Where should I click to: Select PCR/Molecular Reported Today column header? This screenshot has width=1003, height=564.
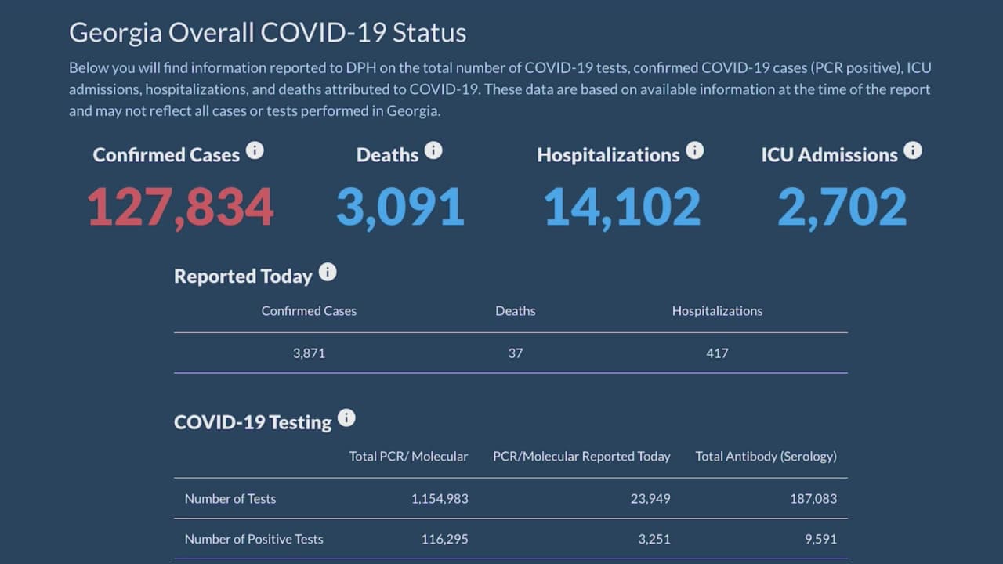pos(581,456)
